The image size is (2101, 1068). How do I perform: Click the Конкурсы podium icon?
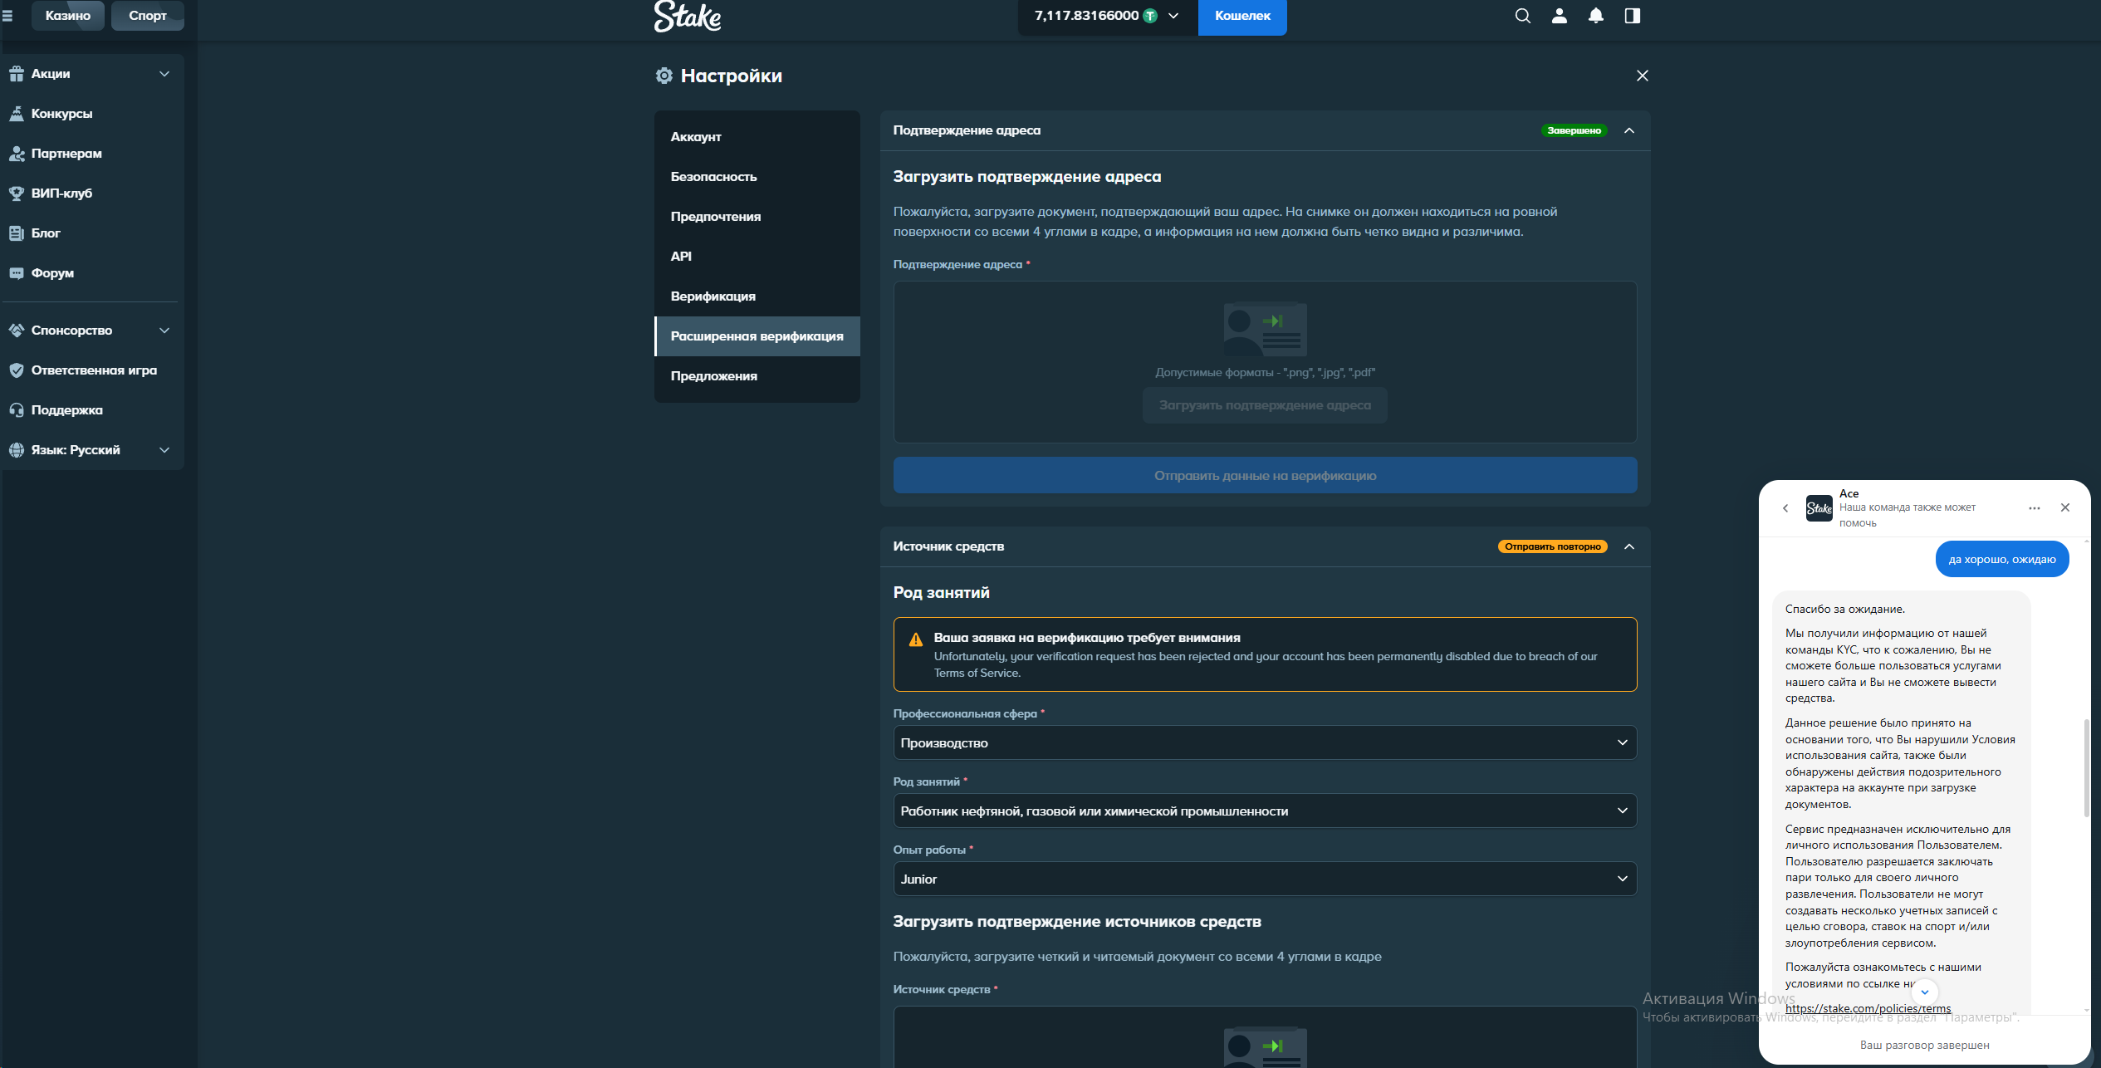point(17,113)
